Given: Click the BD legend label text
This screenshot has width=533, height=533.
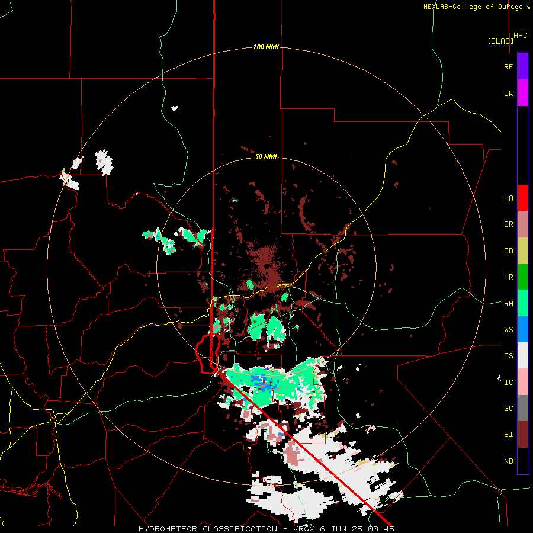Looking at the screenshot, I should (x=509, y=251).
